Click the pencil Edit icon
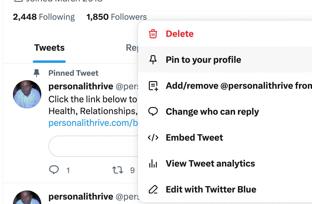This screenshot has height=204, width=312. click(x=153, y=190)
